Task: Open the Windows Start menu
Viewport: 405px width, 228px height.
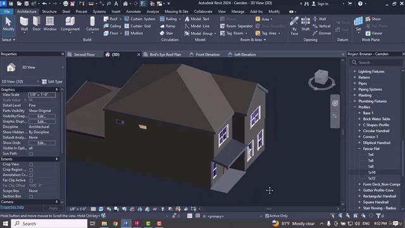Action: coord(5,224)
